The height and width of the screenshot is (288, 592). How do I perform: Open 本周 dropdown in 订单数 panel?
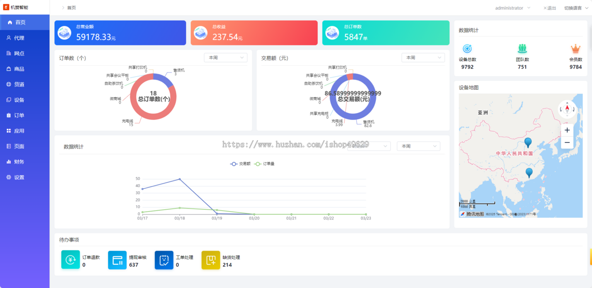pyautogui.click(x=225, y=58)
